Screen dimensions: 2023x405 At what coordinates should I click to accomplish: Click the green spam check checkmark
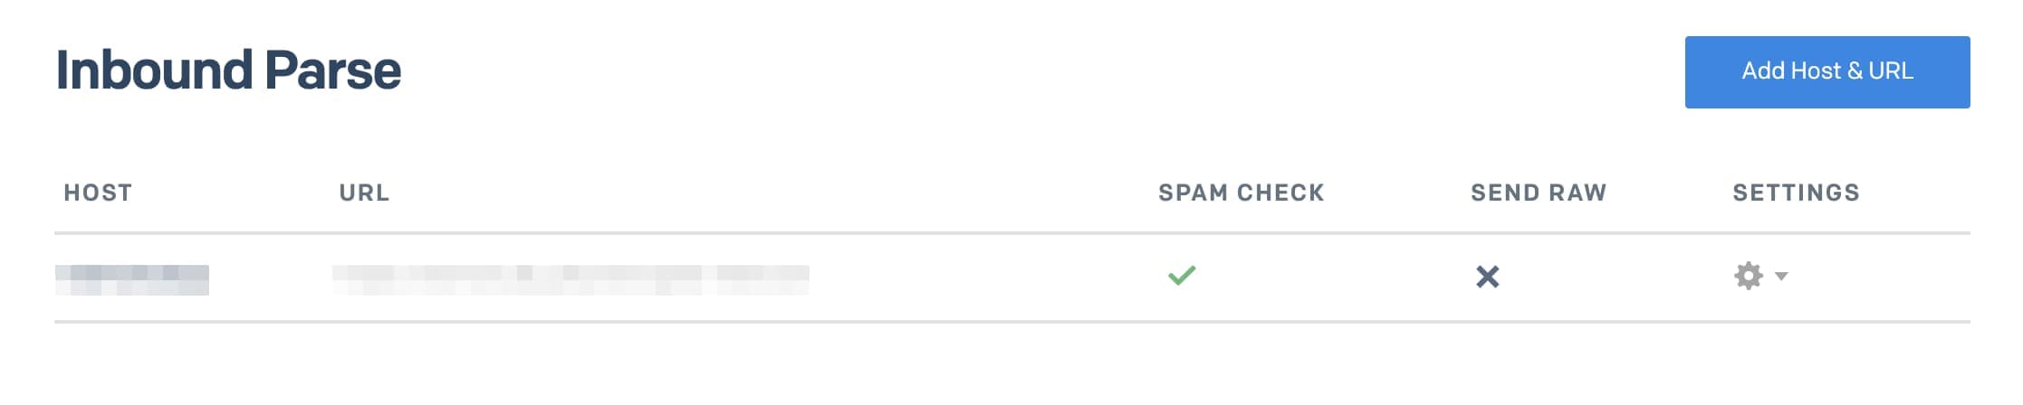(1182, 275)
